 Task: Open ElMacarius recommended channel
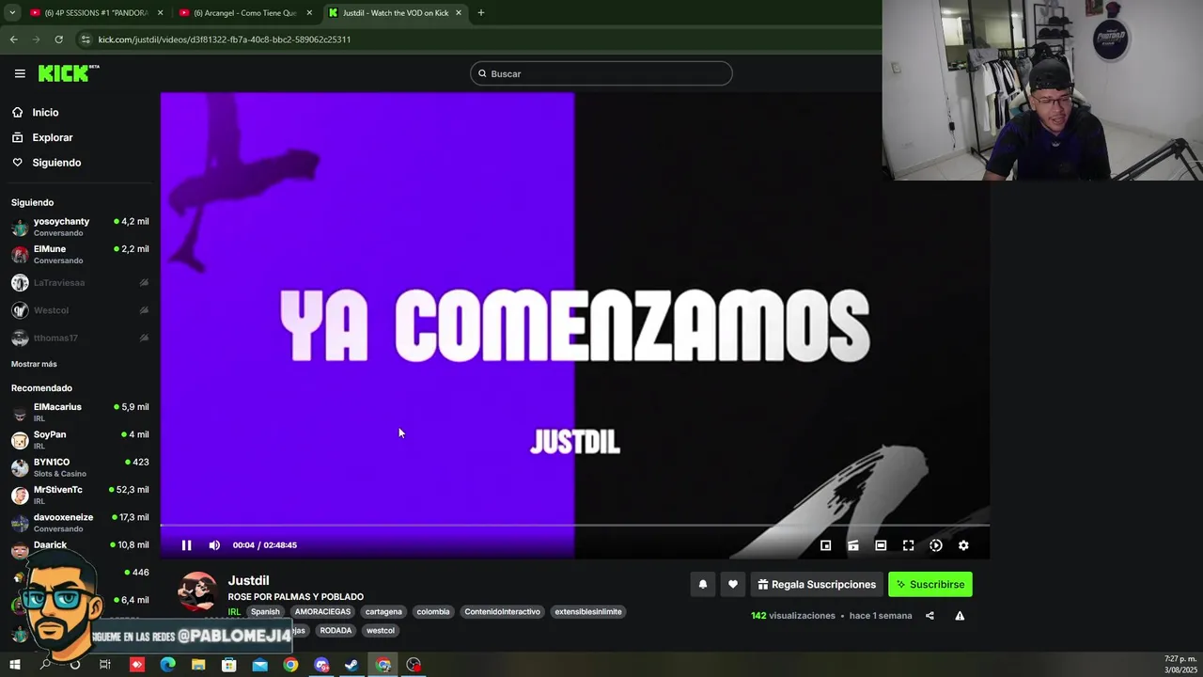[80, 412]
